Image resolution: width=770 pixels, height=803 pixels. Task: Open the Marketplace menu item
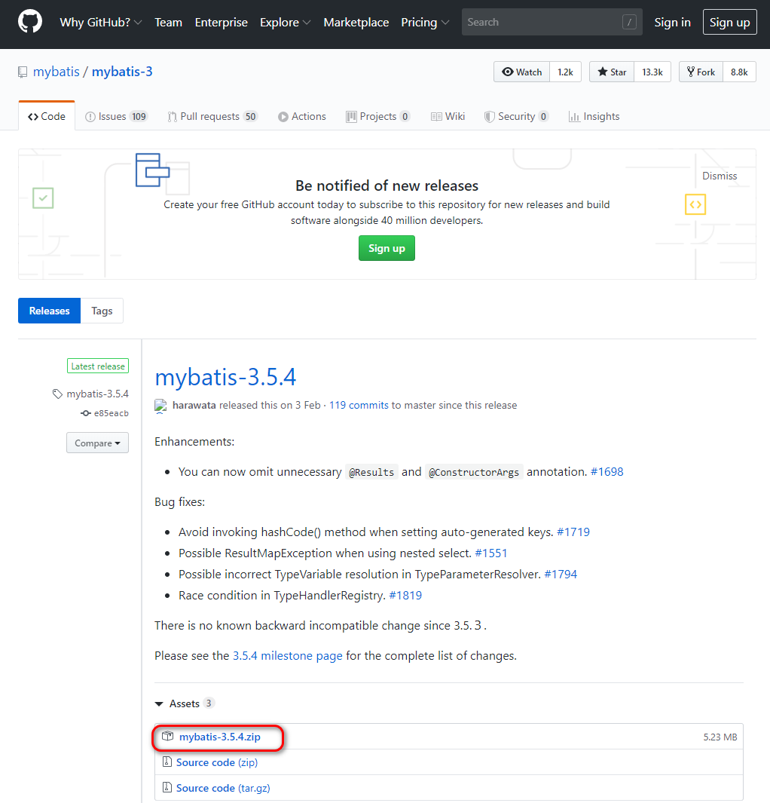pos(356,23)
